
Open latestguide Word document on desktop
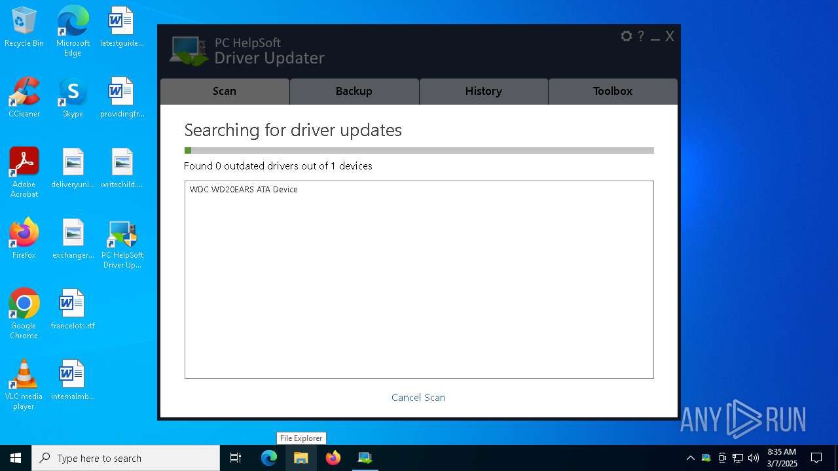[x=122, y=27]
